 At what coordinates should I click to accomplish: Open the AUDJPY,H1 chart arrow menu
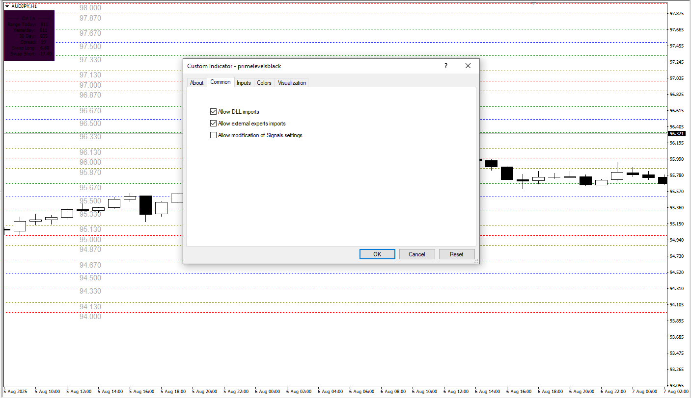point(7,6)
